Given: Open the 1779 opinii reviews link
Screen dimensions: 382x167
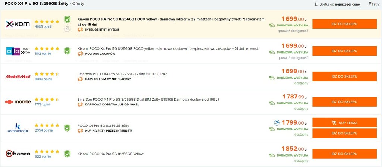Looking at the screenshot, I should point(43,104).
